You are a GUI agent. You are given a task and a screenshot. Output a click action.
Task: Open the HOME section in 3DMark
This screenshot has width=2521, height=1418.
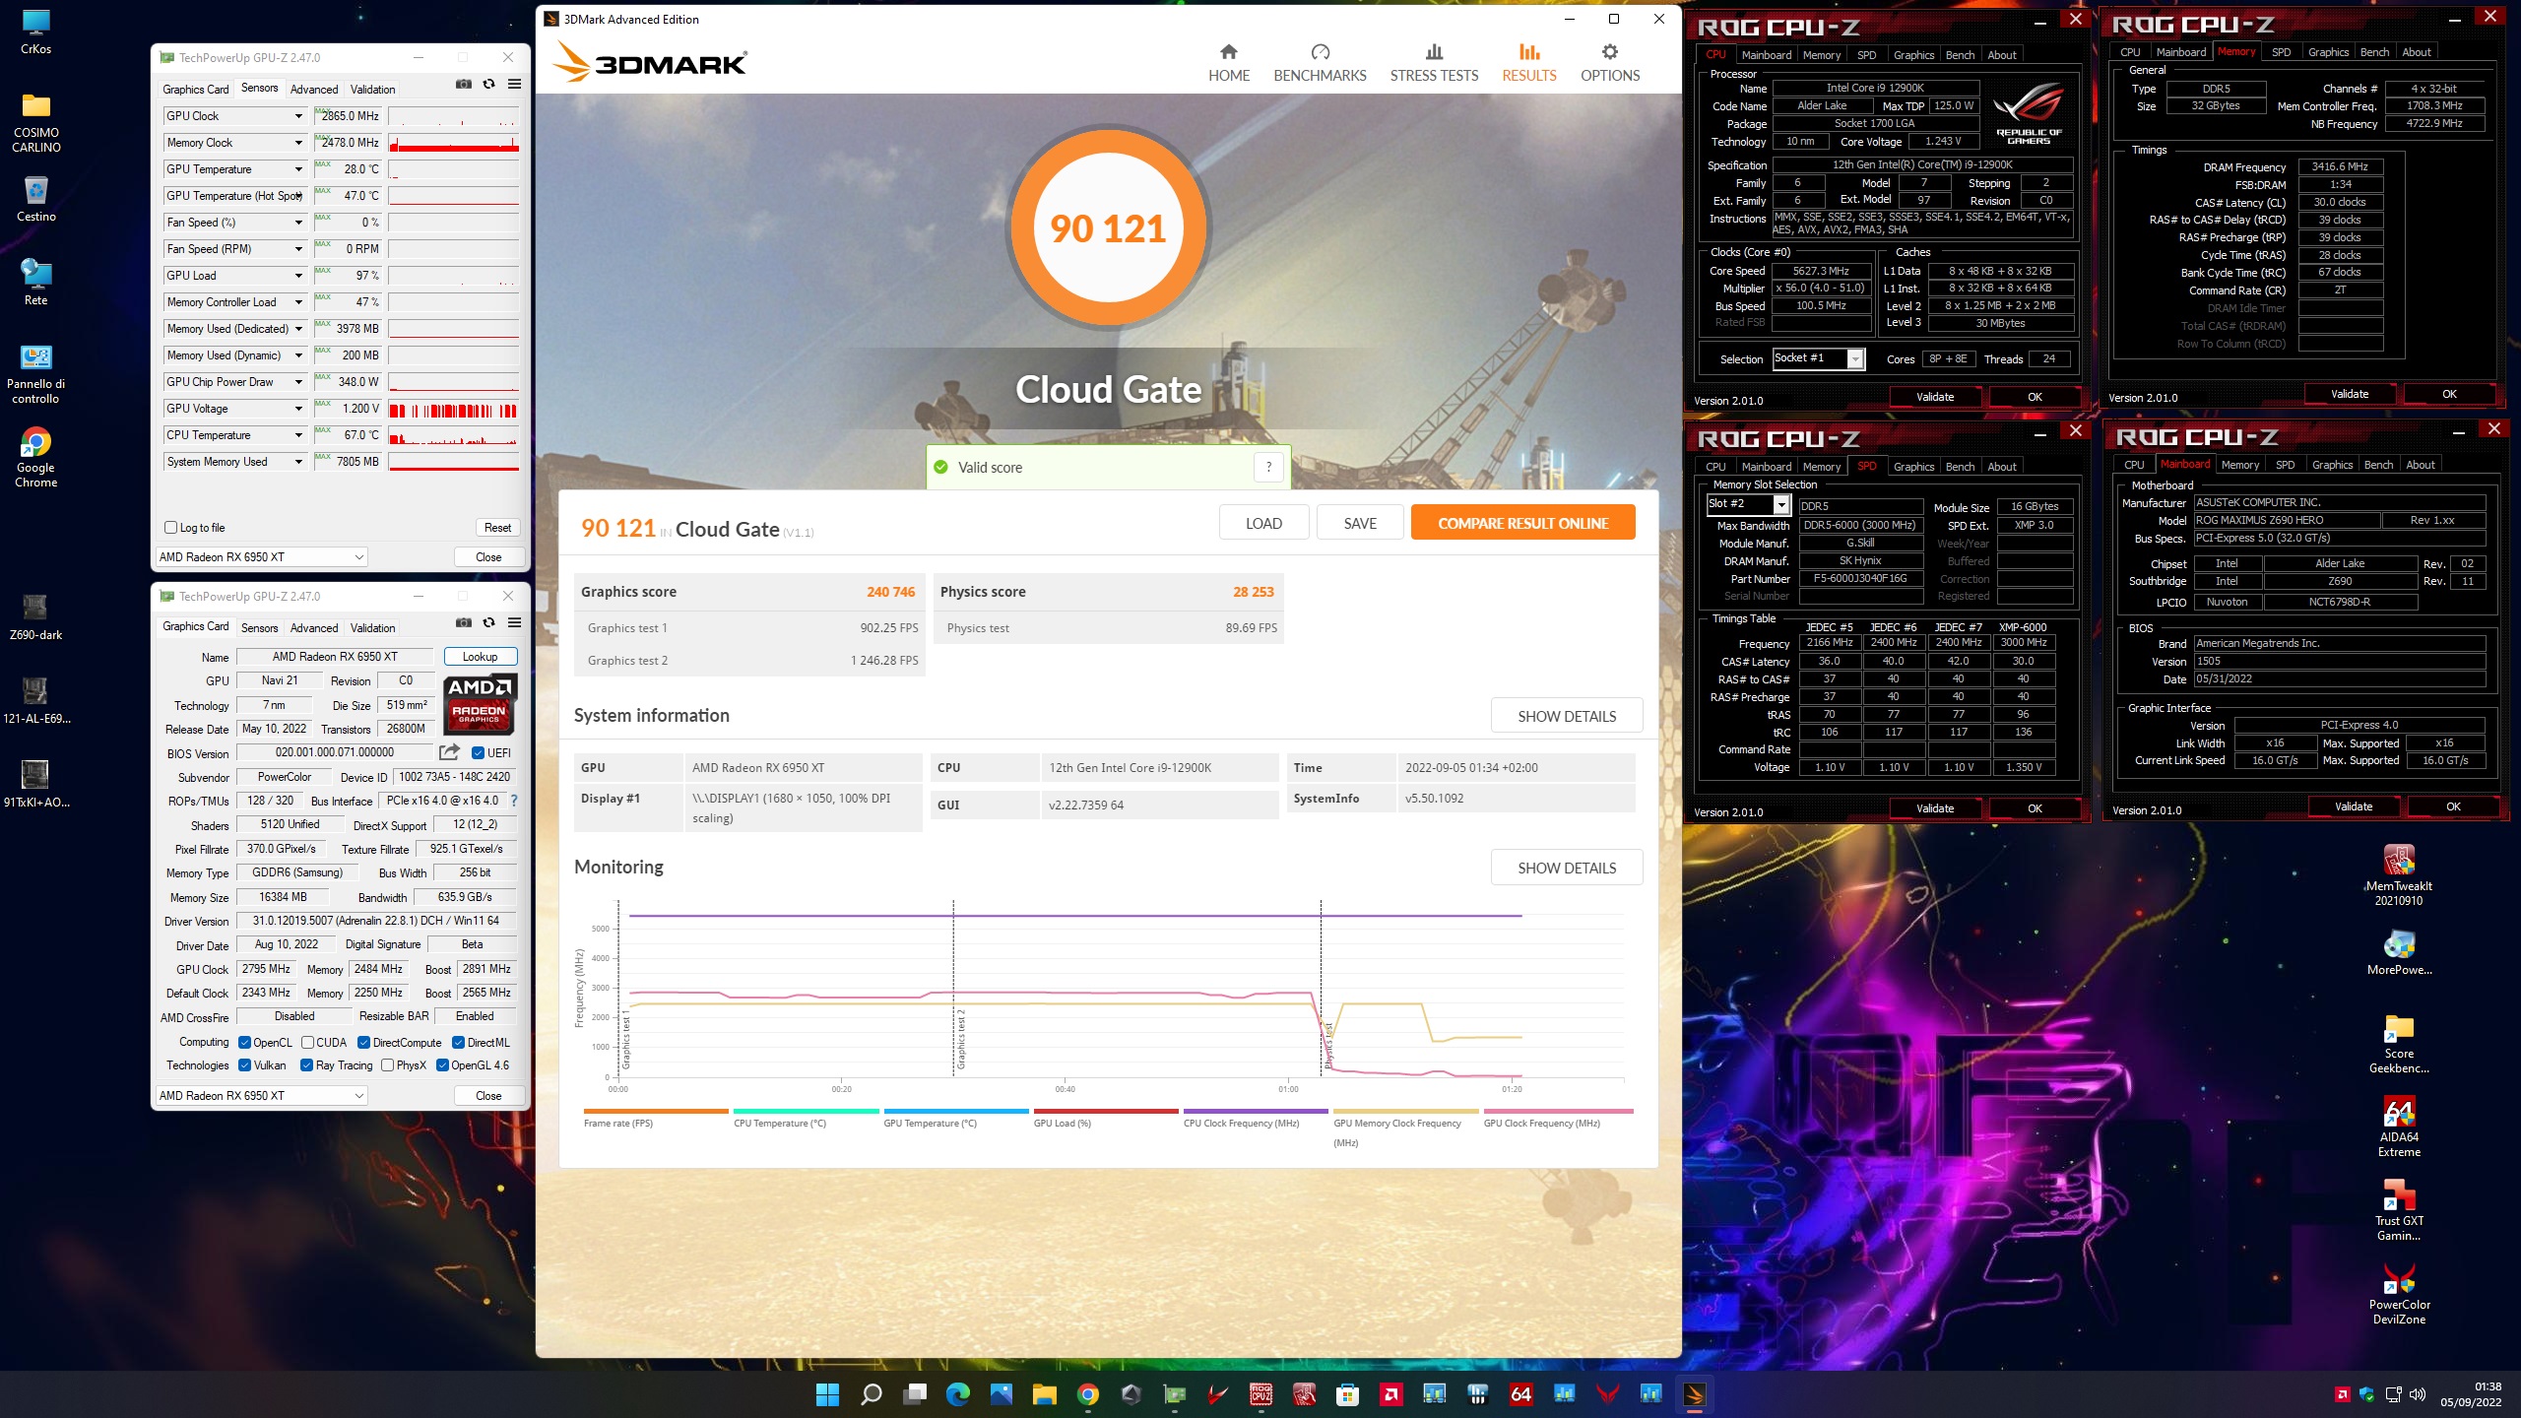1228,63
